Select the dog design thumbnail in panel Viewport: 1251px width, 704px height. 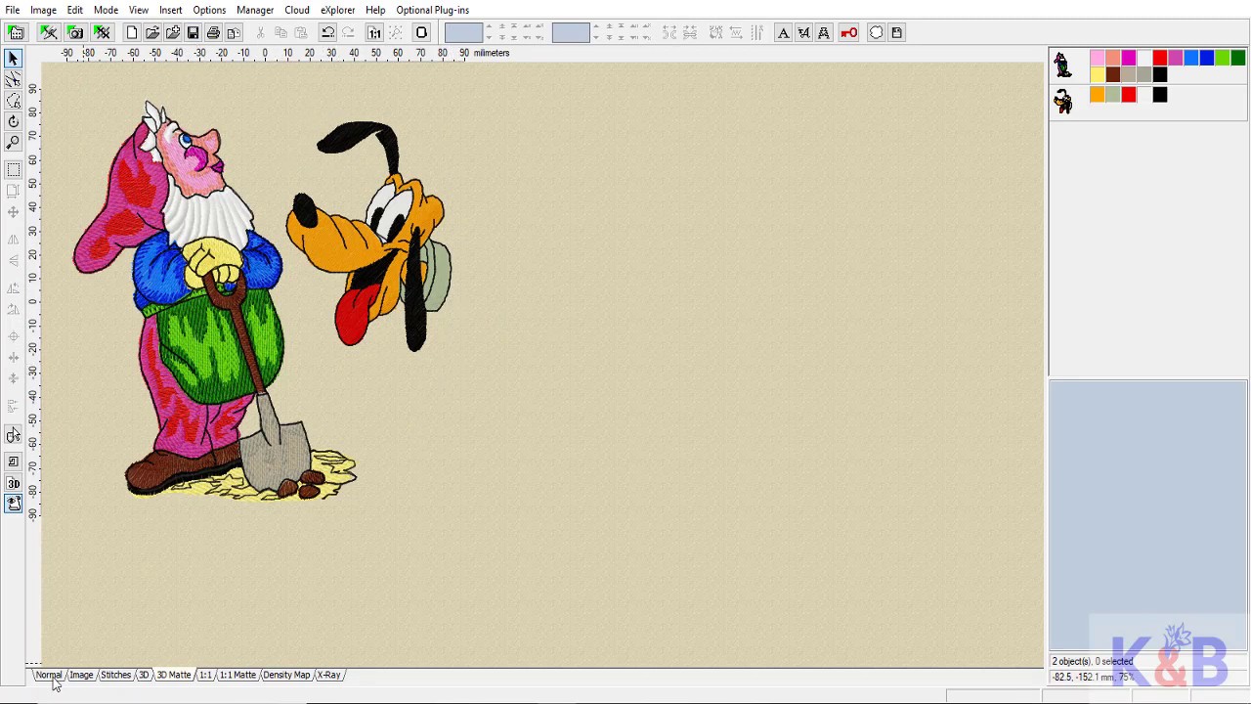pos(1063,101)
